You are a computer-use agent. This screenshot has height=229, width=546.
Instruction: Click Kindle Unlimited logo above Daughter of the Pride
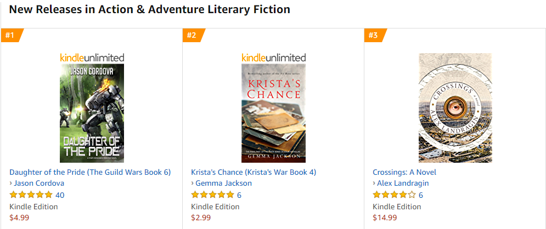tap(92, 58)
